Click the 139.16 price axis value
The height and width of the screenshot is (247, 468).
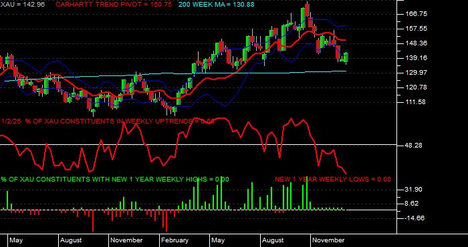(417, 58)
